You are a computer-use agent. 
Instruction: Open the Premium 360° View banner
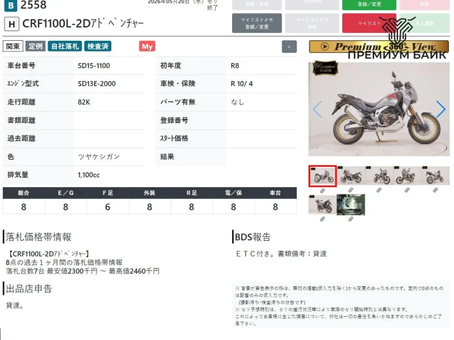pyautogui.click(x=379, y=46)
